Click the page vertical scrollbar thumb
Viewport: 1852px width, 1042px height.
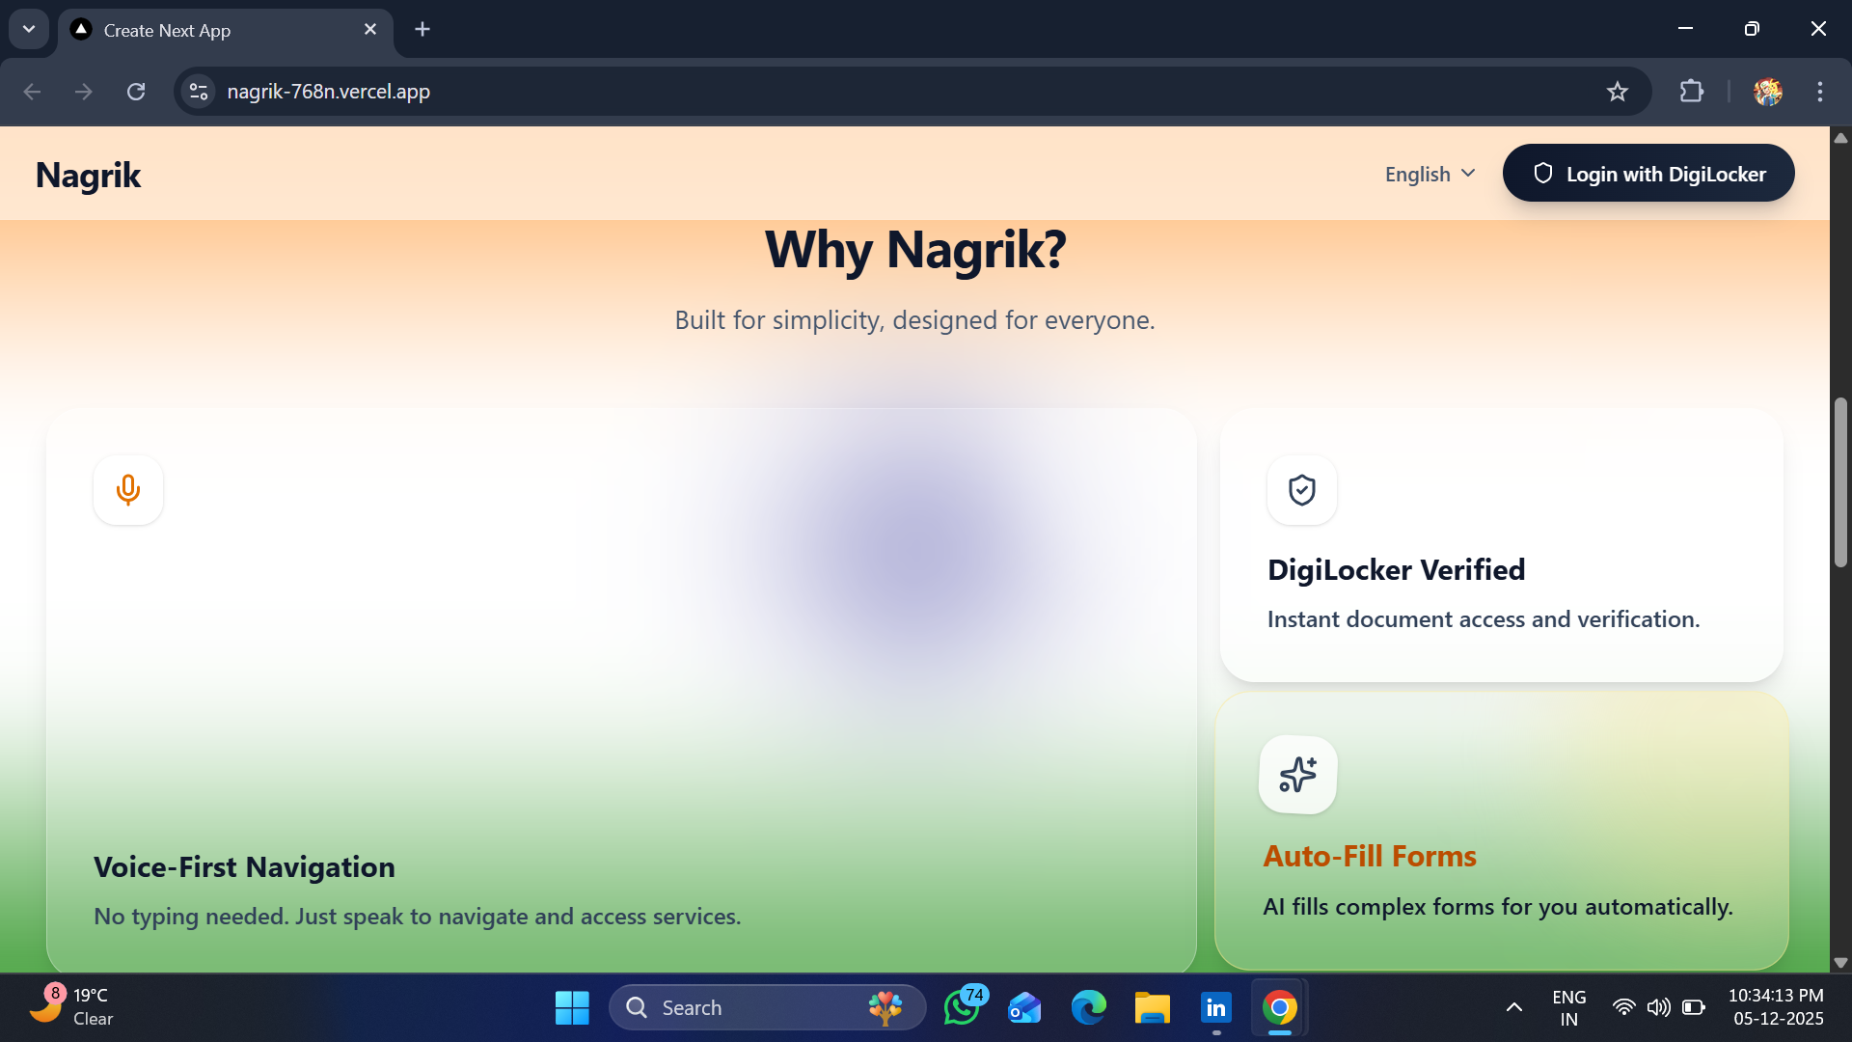1840,482
